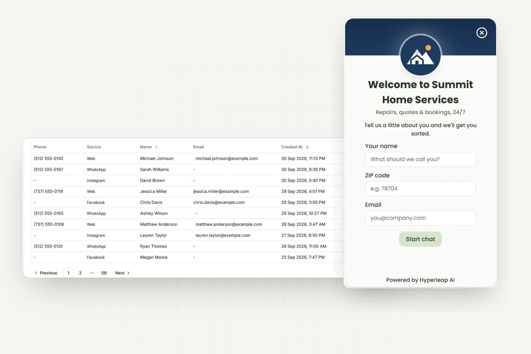Select chris.davis@example.com email cell

[x=219, y=202]
